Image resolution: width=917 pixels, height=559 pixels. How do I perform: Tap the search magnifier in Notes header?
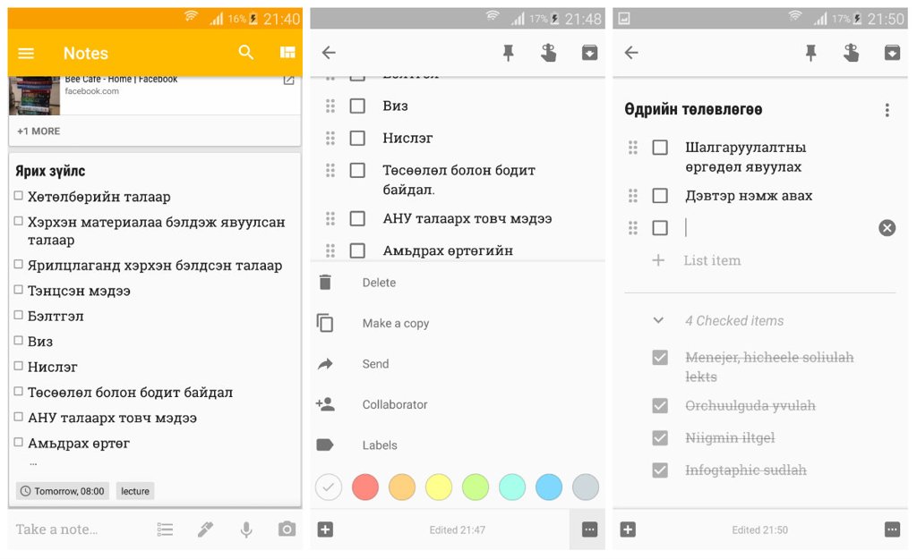246,53
